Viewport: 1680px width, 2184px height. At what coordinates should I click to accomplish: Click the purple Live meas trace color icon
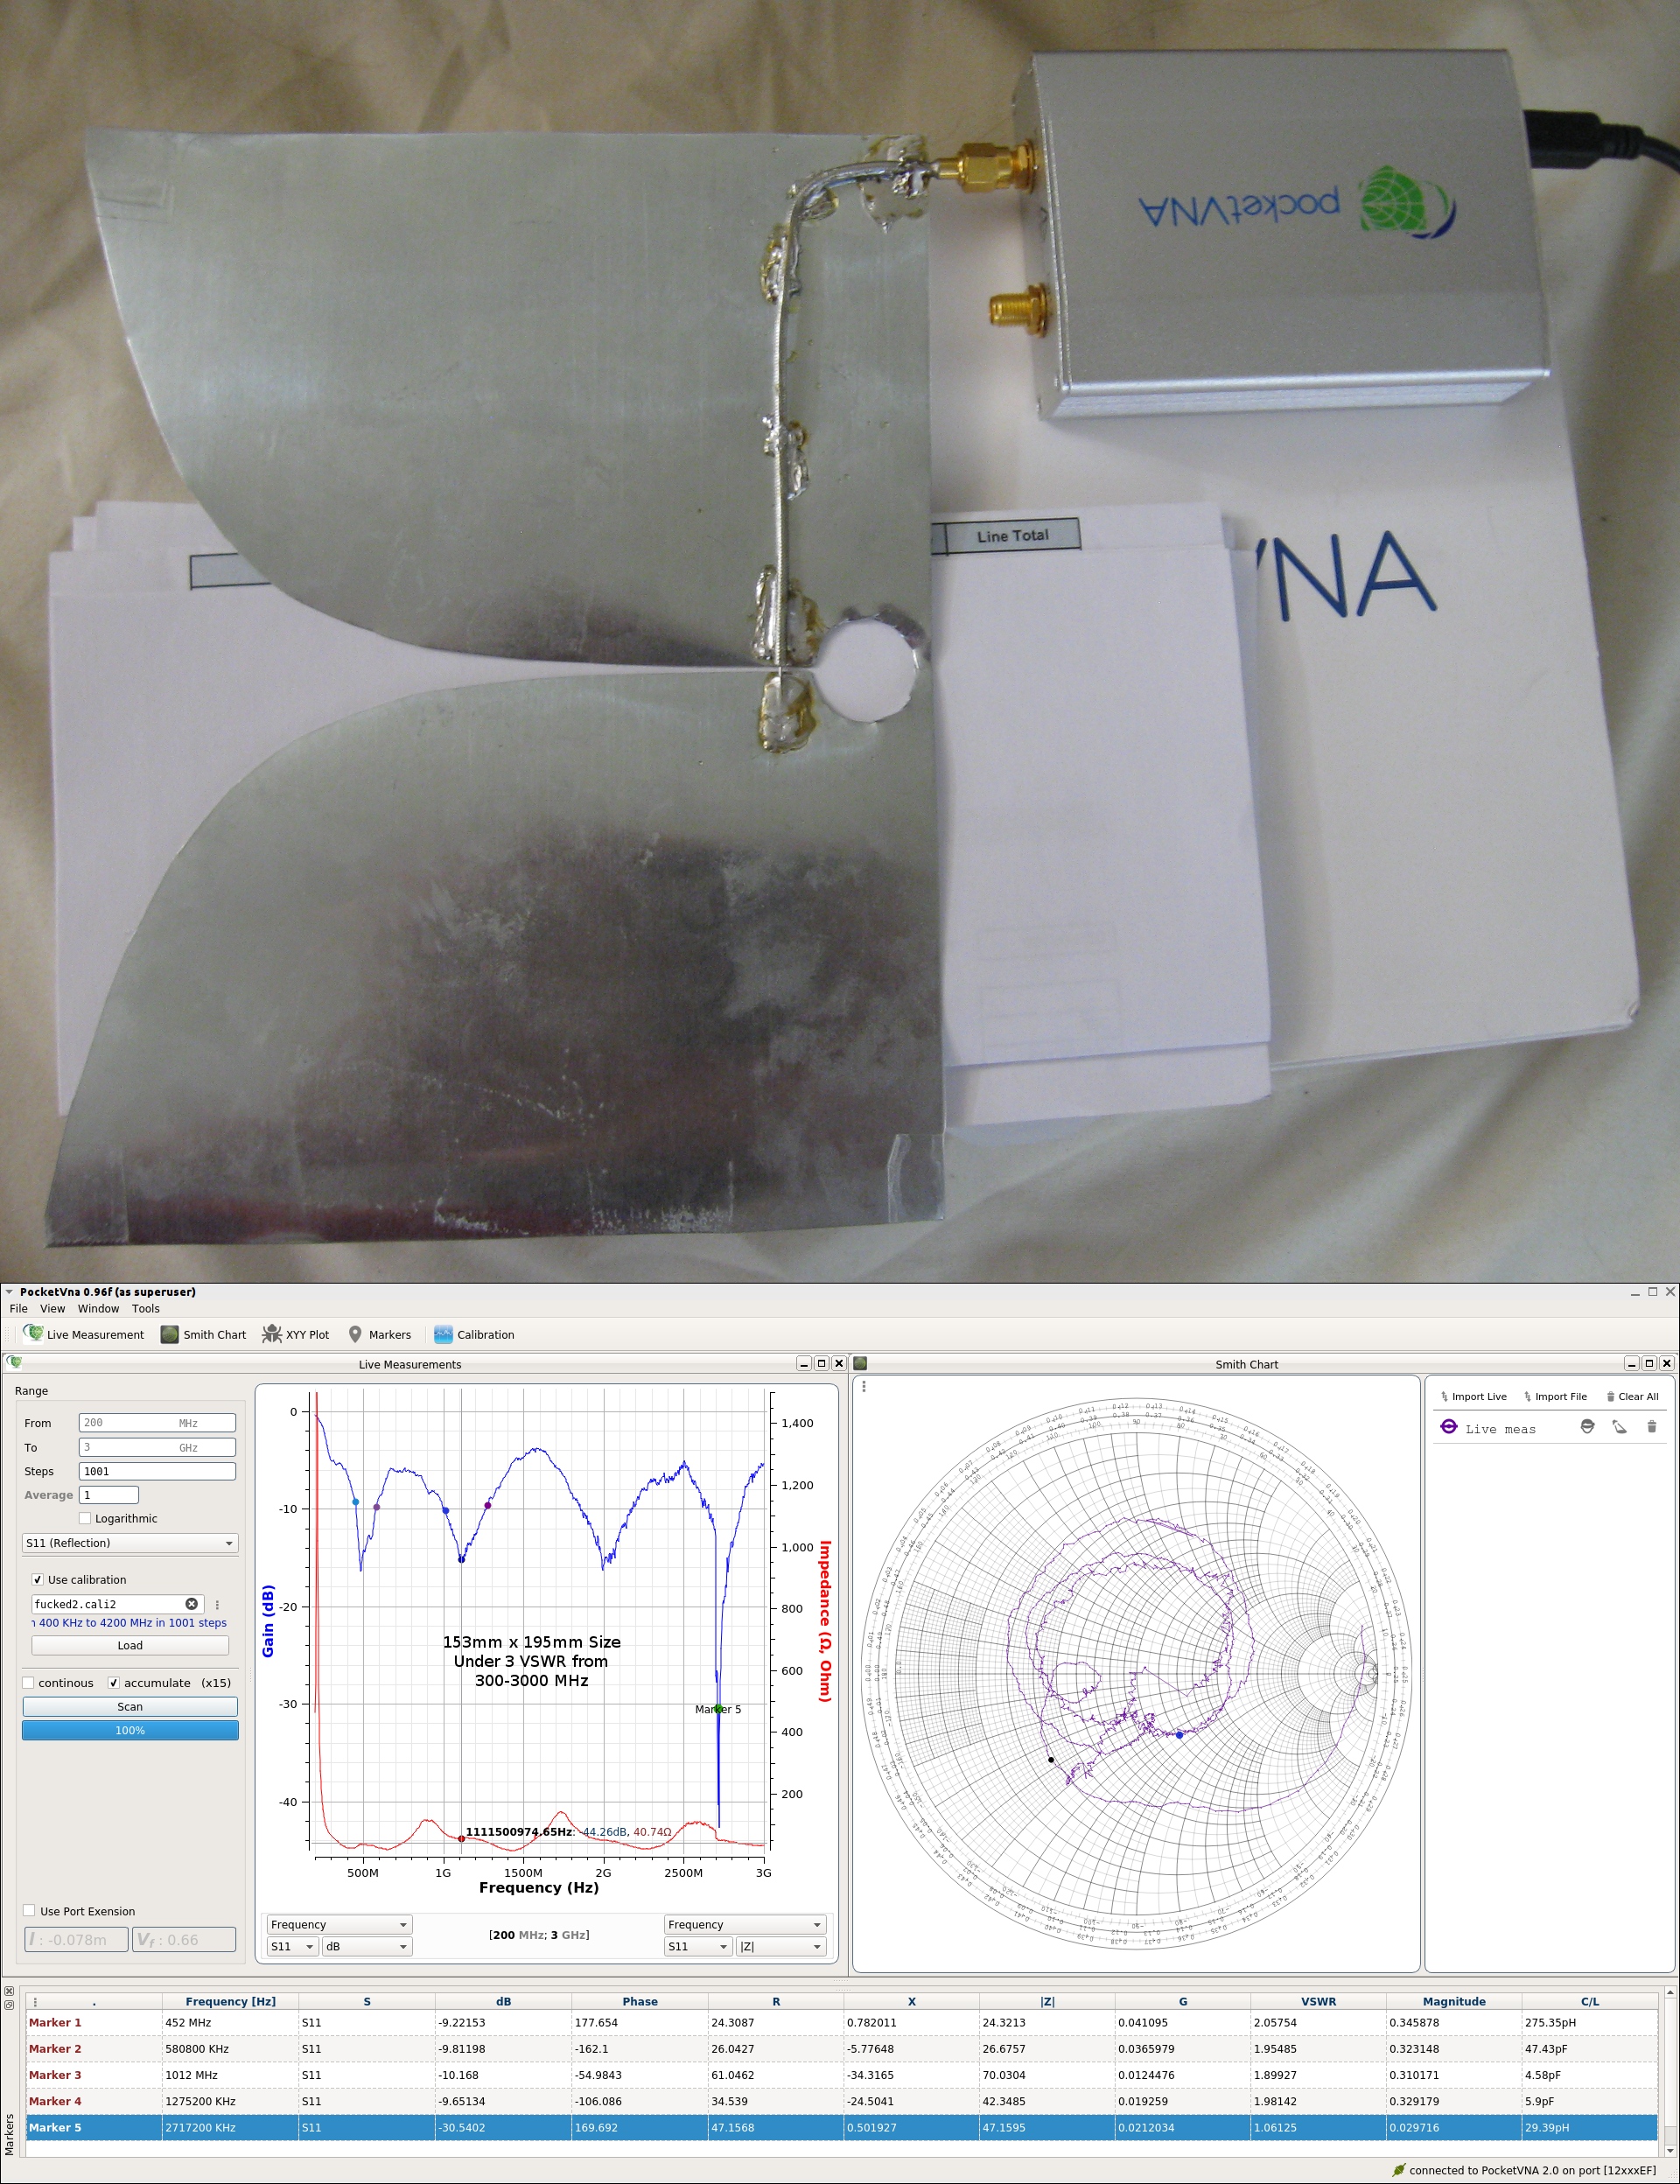pos(1448,1427)
